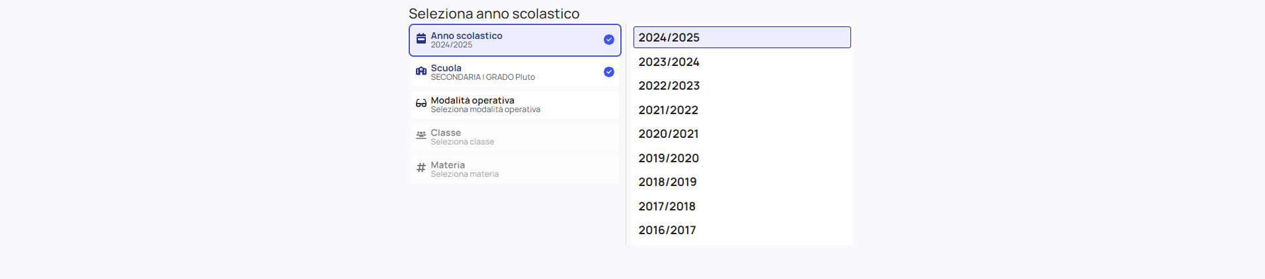Pick the 2019/2020 school year
The height and width of the screenshot is (279, 1265).
742,158
